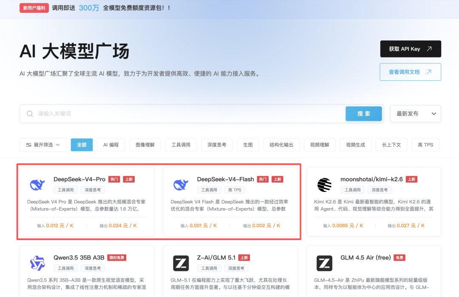
Task: Click the 免费 badge on GLM 4.5 Air
Action: pos(399,258)
